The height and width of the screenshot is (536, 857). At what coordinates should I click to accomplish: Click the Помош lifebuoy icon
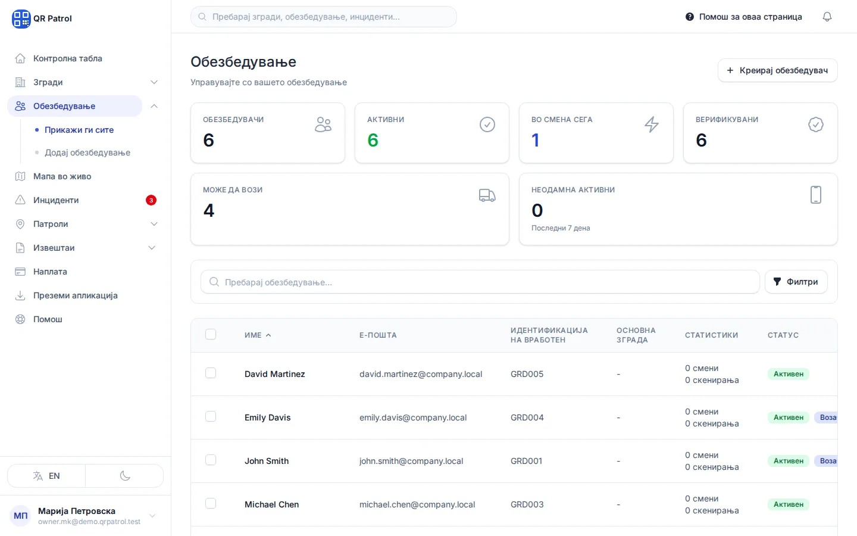click(20, 319)
